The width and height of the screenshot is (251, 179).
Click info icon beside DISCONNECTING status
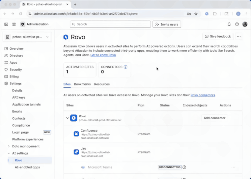coord(184,167)
